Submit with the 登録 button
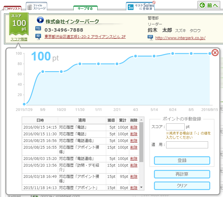223x197 pixels. (182, 161)
